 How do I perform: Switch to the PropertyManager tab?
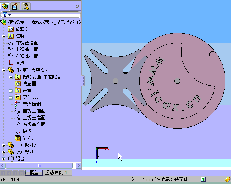(x=15, y=6)
